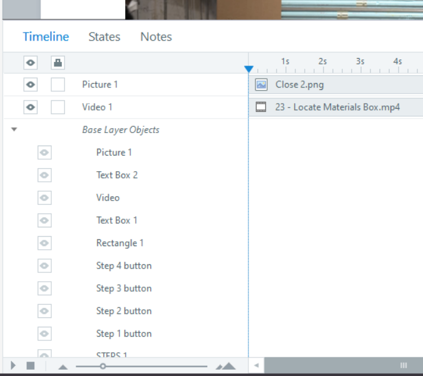Select the Step 1 button row
This screenshot has height=376, width=423.
(124, 334)
